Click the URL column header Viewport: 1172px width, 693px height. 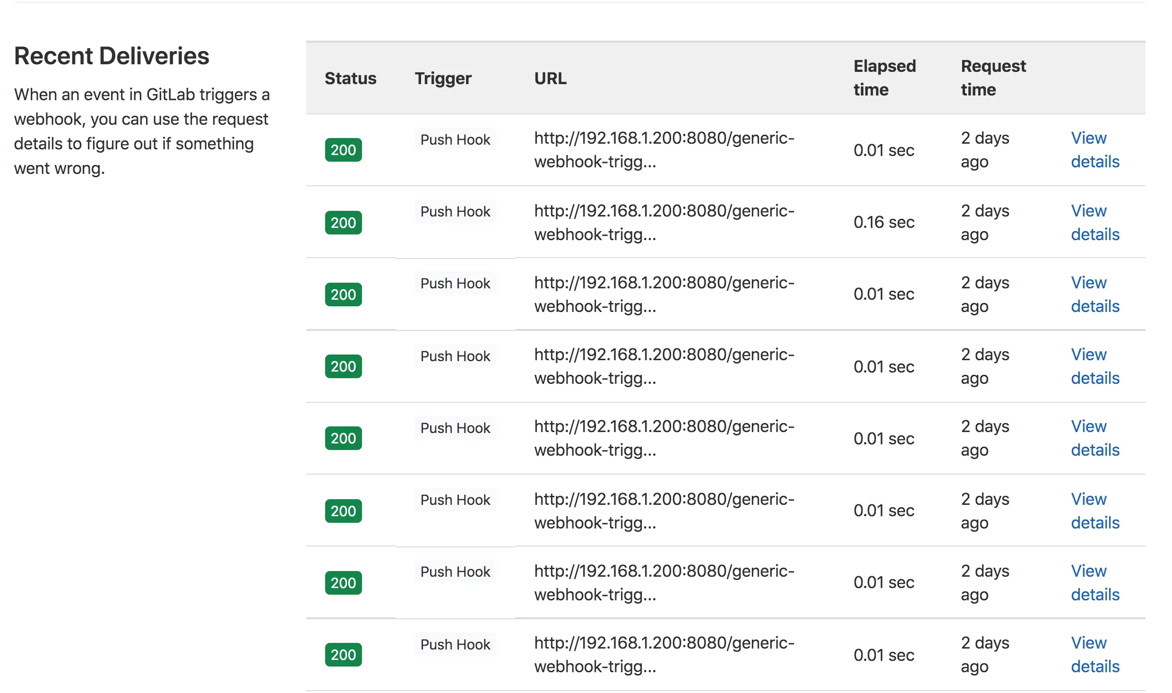click(550, 78)
